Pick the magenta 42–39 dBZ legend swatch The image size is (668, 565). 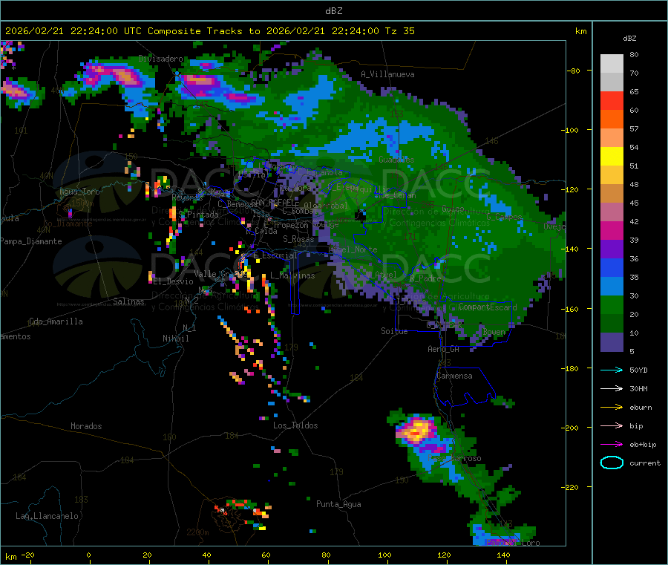pyautogui.click(x=612, y=230)
